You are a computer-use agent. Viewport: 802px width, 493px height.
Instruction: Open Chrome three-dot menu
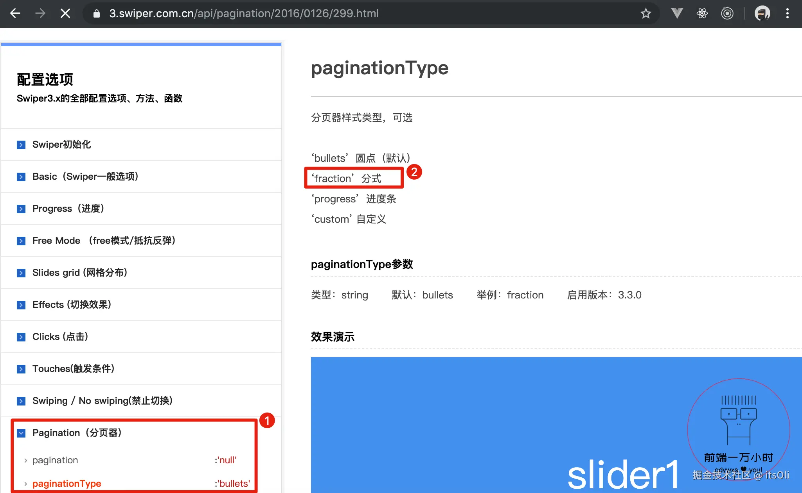[x=788, y=14]
